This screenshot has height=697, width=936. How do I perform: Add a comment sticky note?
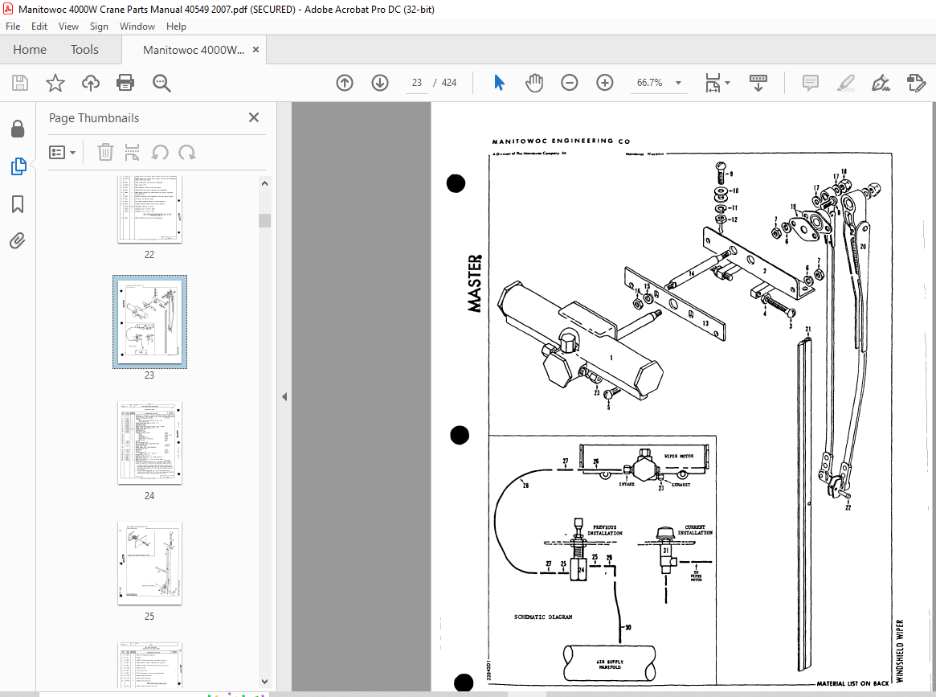(810, 83)
